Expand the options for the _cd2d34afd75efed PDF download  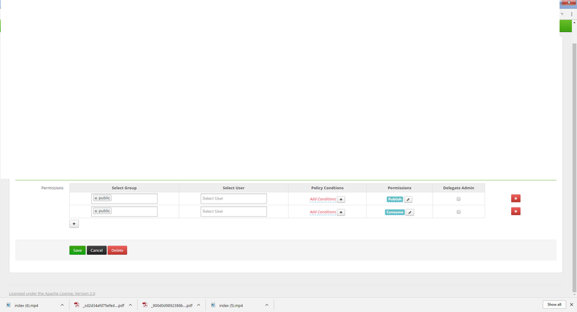click(131, 305)
